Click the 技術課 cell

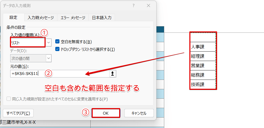pos(203,84)
